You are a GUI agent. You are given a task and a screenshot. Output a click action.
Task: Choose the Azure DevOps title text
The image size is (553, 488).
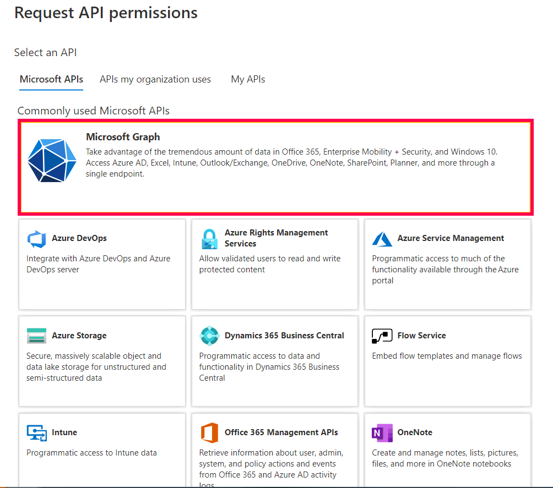[79, 238]
